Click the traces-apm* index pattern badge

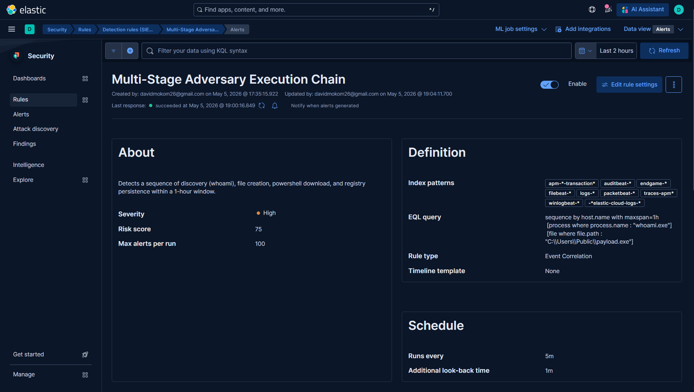659,193
